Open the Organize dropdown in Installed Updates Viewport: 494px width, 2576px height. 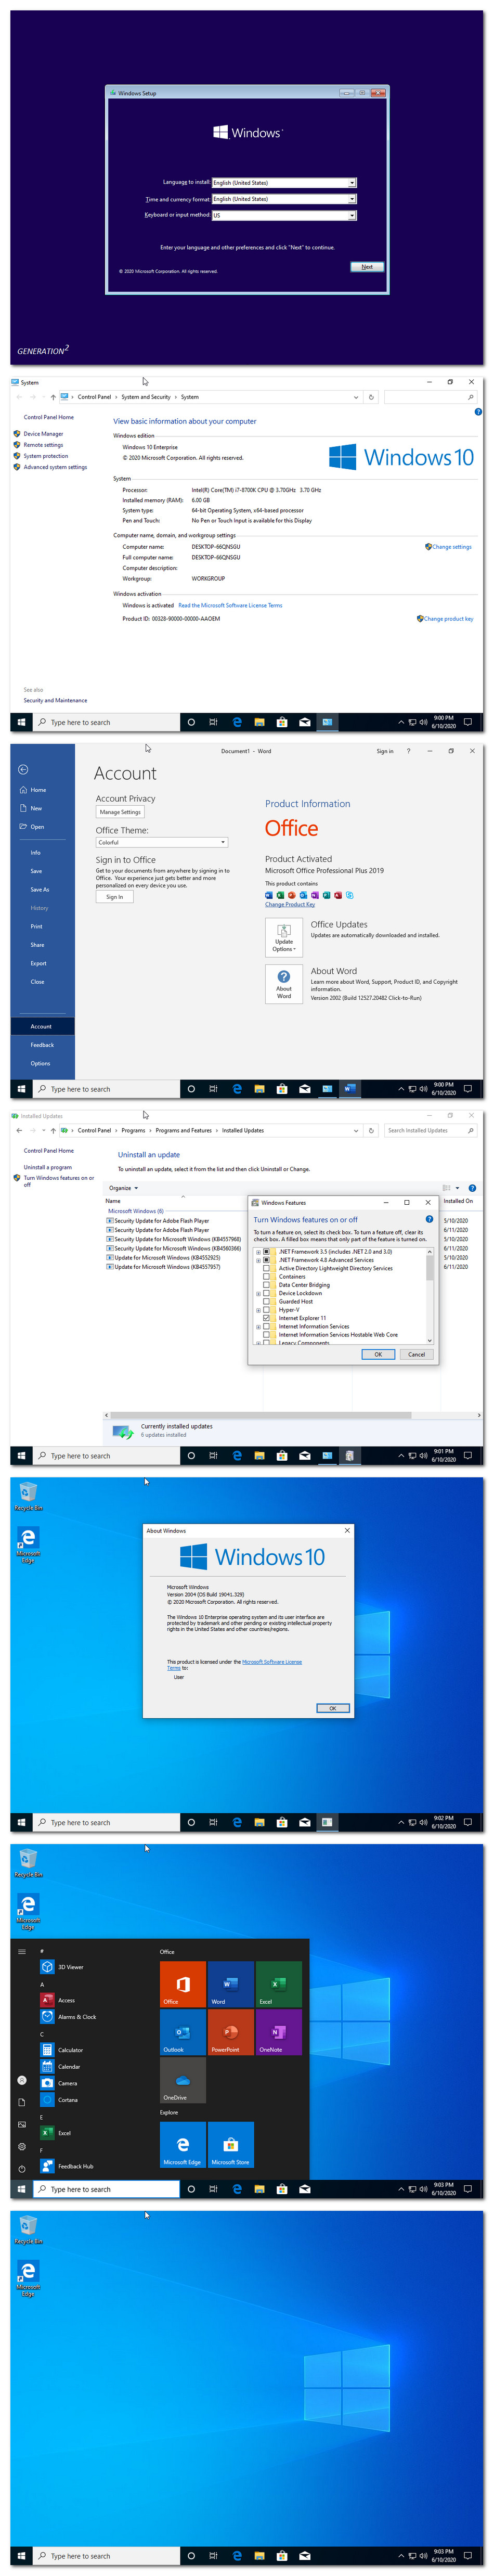[x=123, y=1188]
